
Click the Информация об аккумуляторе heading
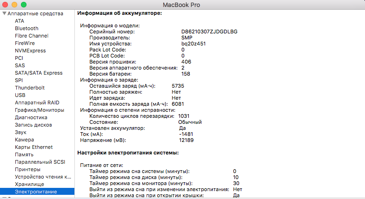pyautogui.click(x=119, y=13)
